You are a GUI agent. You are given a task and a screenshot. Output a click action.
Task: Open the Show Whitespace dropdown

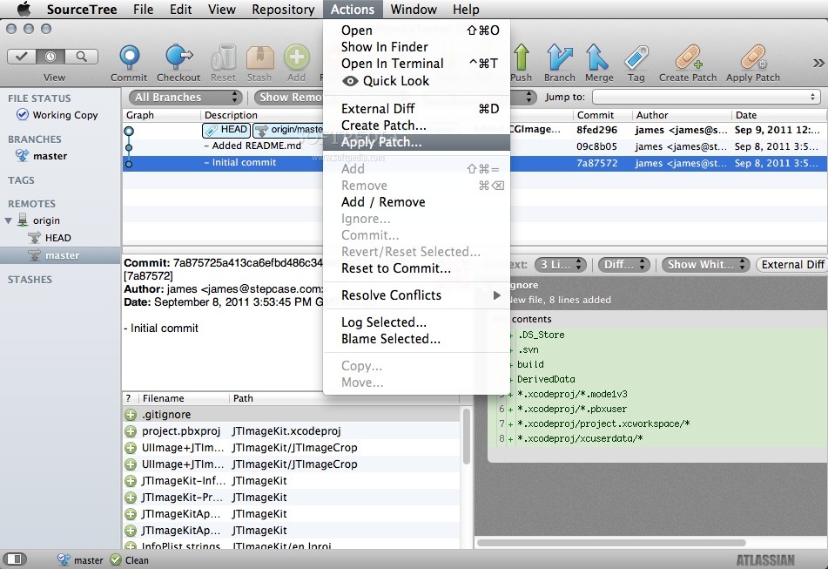pos(706,265)
